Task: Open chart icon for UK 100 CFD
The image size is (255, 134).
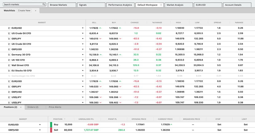Action: [x=9, y=60]
